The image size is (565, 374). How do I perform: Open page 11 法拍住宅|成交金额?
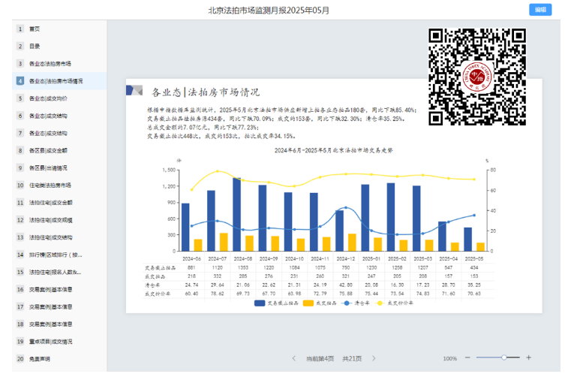(59, 202)
